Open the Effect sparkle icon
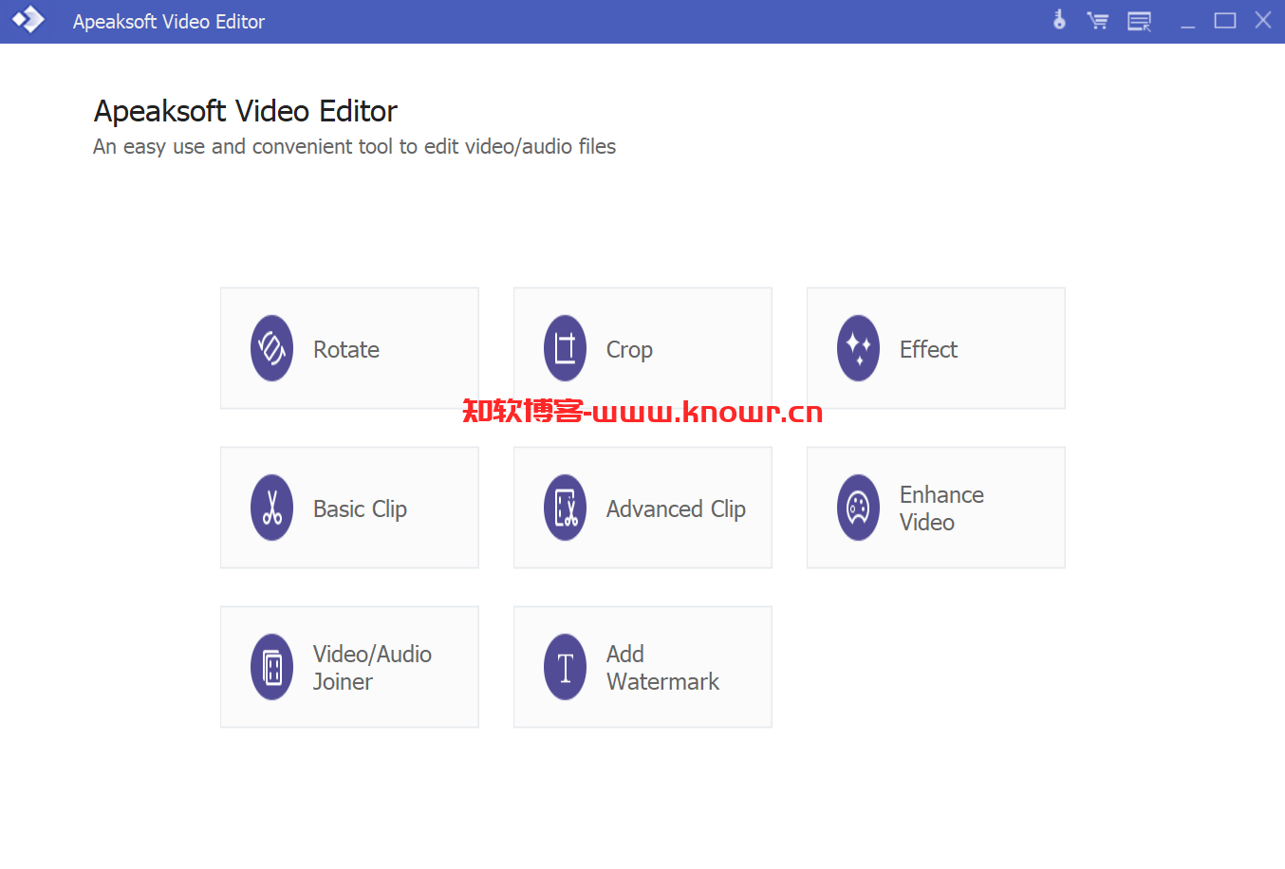This screenshot has height=869, width=1285. [858, 348]
